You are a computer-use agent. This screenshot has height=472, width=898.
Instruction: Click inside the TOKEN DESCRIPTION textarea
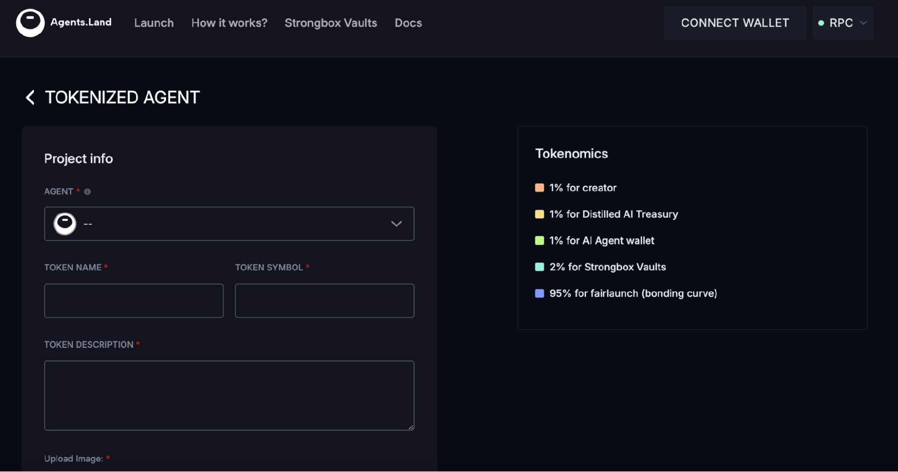[229, 395]
